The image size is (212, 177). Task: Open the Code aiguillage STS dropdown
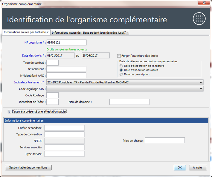click(x=201, y=89)
